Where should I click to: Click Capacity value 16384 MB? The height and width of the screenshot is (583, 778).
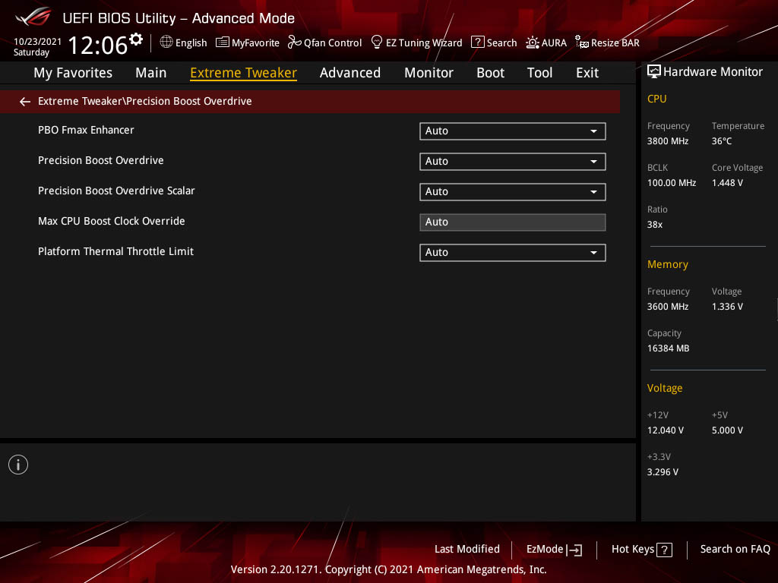(x=668, y=348)
